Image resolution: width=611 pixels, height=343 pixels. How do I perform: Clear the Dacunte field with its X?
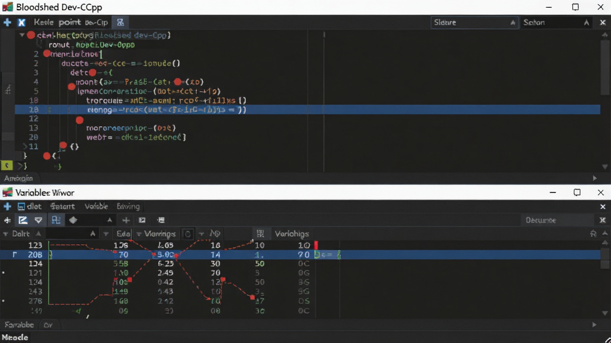click(x=603, y=220)
